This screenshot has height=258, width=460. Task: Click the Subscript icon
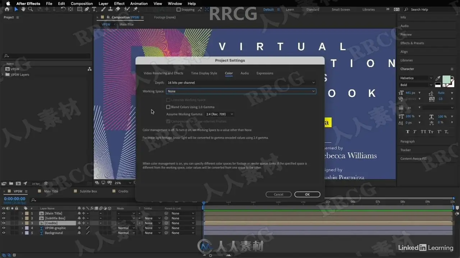[446, 132]
